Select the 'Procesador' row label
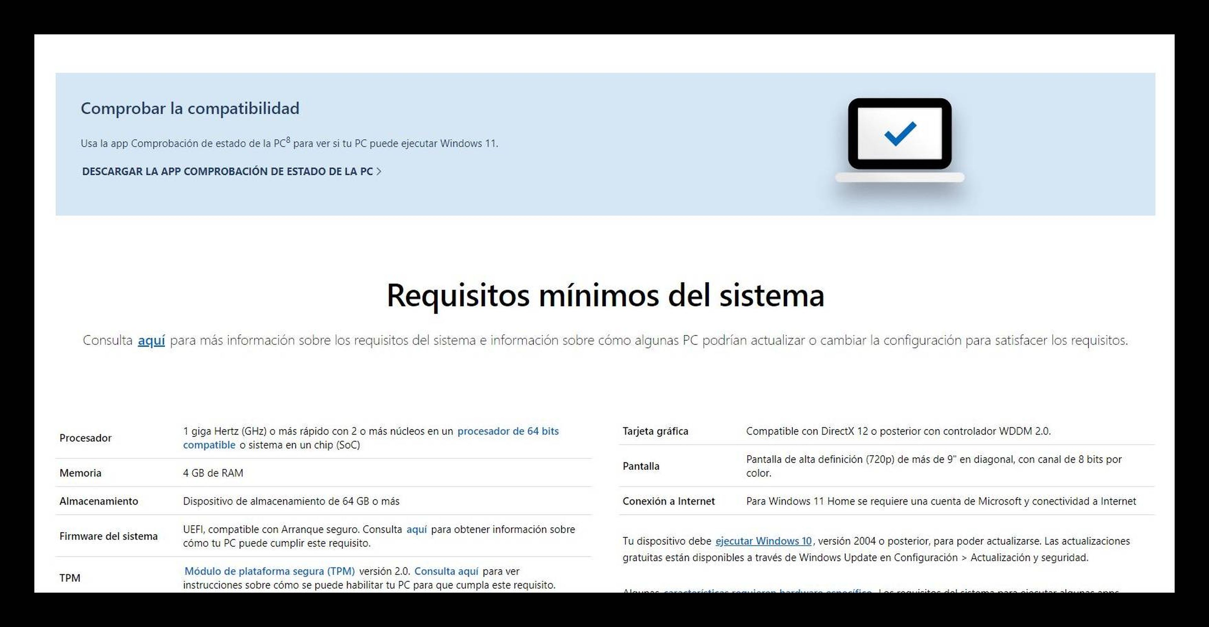The image size is (1209, 627). [x=85, y=438]
